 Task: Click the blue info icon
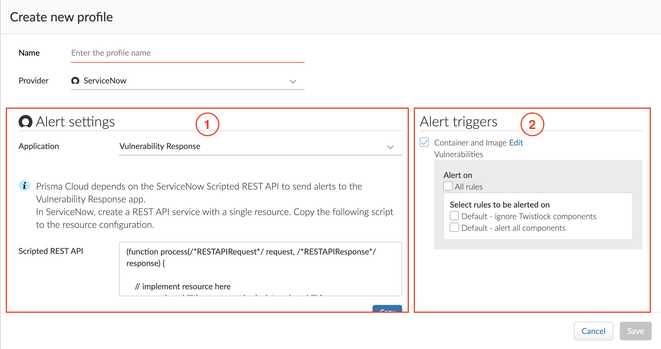coord(24,186)
